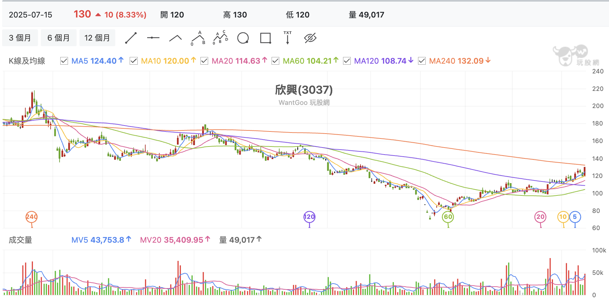Viewport: 609px width, 300px height.
Task: Uncheck the MA20 moving average checkbox
Action: point(204,61)
